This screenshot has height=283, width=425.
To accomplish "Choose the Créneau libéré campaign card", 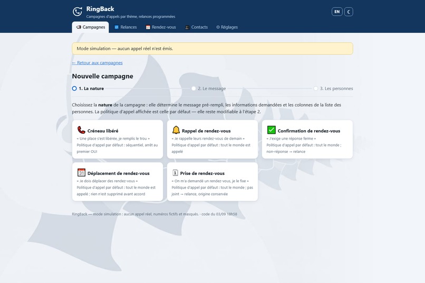I will click(118, 139).
